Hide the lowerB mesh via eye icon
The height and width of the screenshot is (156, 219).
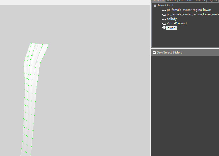click(164, 28)
